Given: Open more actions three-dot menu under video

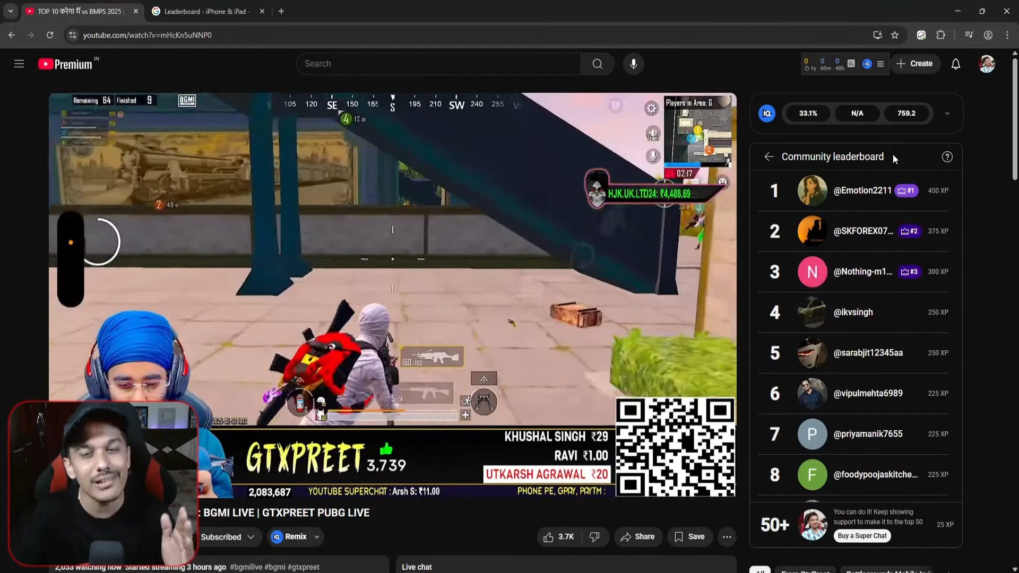Looking at the screenshot, I should tap(727, 537).
